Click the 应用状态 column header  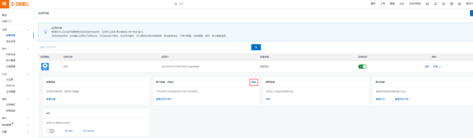click(363, 57)
